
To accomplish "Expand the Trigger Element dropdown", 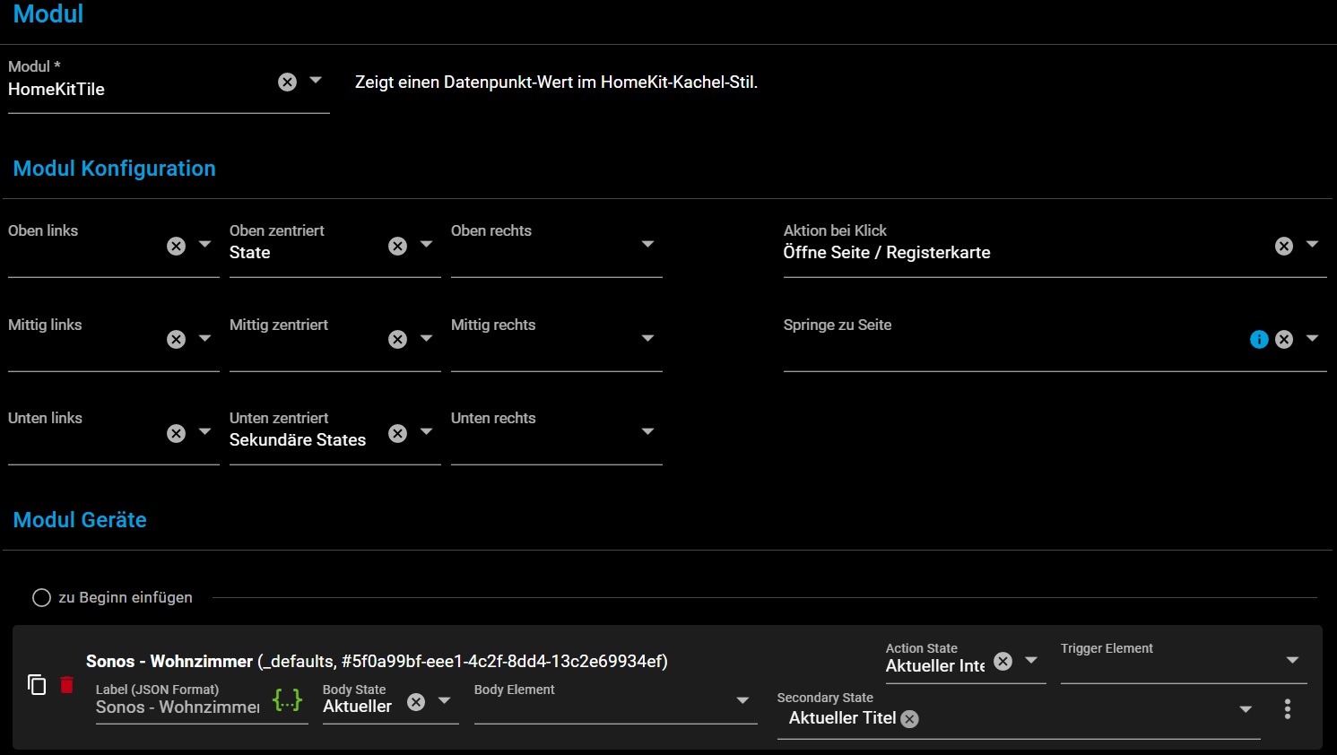I will [1292, 661].
